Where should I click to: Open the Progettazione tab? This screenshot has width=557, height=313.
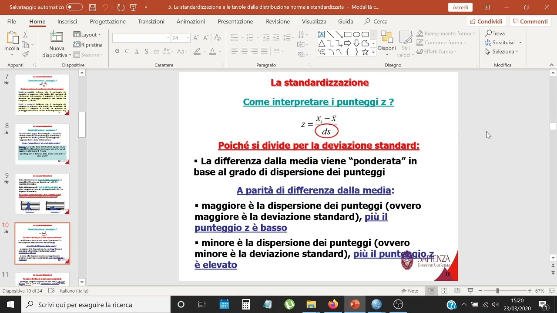pyautogui.click(x=107, y=21)
